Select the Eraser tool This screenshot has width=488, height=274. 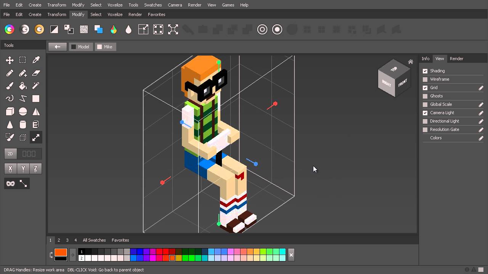coord(36,73)
